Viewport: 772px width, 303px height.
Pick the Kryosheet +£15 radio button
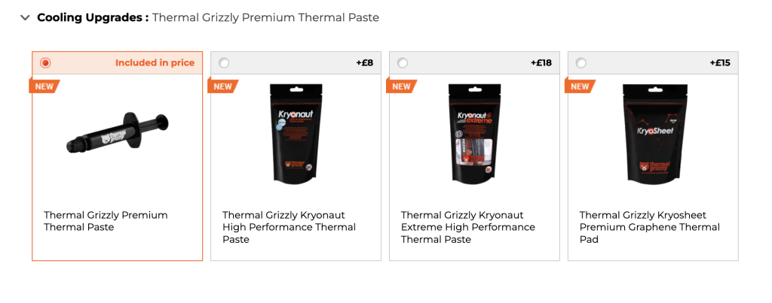[x=581, y=63]
